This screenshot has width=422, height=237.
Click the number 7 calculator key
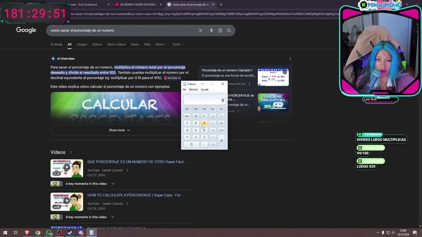pos(187,123)
